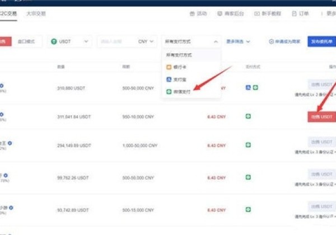
Task: Open the CNY currency dropdown
Action: [146, 41]
